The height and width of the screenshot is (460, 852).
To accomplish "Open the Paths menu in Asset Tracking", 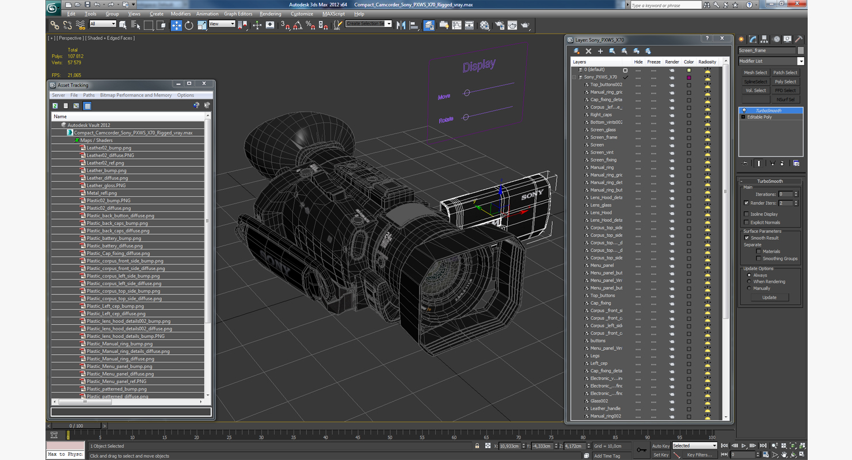I will [89, 95].
